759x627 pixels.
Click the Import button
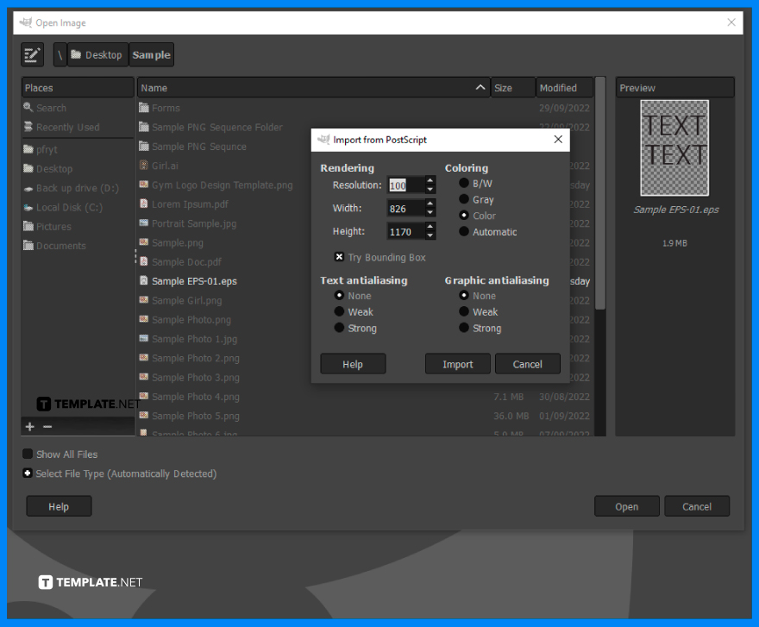point(457,363)
